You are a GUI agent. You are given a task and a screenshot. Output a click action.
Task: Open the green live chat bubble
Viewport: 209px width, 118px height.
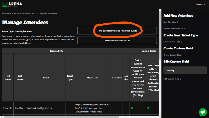point(203,112)
